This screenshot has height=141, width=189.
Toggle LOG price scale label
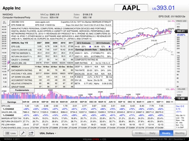point(178,24)
